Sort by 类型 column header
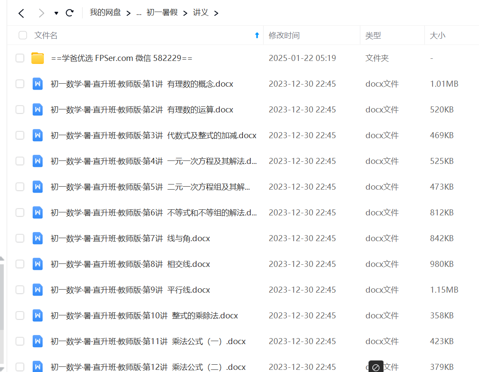 click(x=373, y=35)
